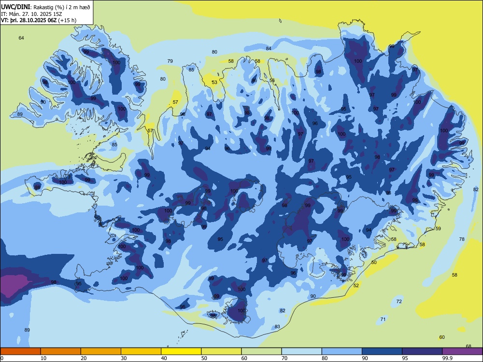Click the purple 99.9% humidity patch over the ocean
This screenshot has height=362, width=483.
(14, 285)
